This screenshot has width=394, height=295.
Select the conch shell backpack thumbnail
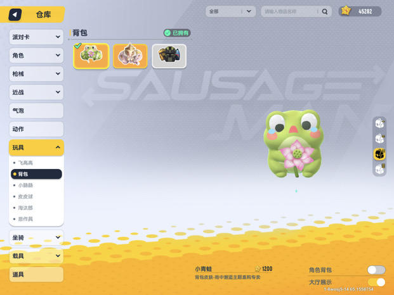tap(130, 56)
